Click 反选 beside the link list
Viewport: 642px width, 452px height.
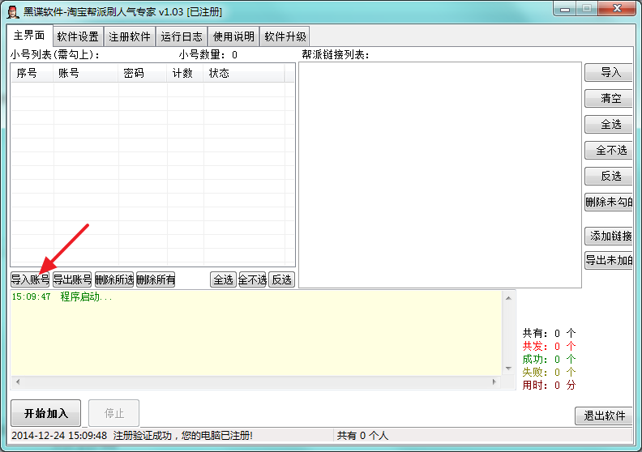pyautogui.click(x=609, y=176)
